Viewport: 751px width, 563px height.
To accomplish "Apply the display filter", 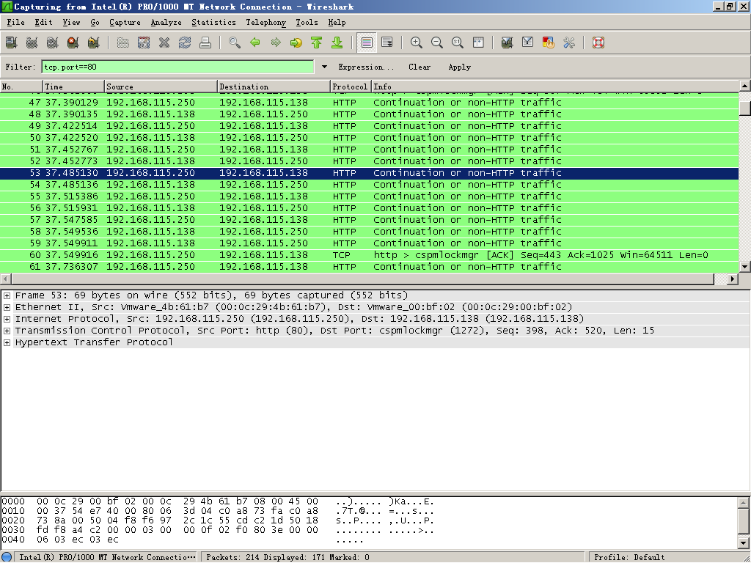I will 460,67.
